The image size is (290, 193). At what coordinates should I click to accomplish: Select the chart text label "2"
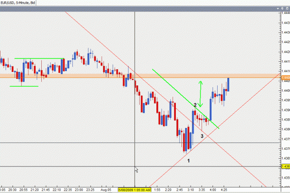(x=195, y=105)
